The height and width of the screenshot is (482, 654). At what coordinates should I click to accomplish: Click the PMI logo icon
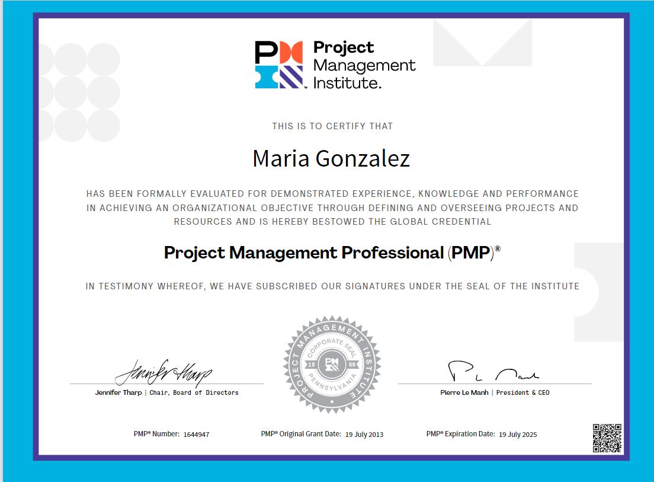(279, 65)
